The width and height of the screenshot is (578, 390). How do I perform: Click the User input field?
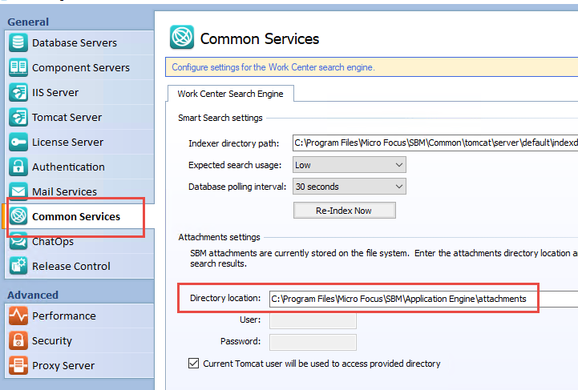pos(313,320)
